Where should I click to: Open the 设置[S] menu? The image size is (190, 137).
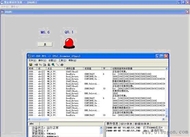[x=52, y=60]
